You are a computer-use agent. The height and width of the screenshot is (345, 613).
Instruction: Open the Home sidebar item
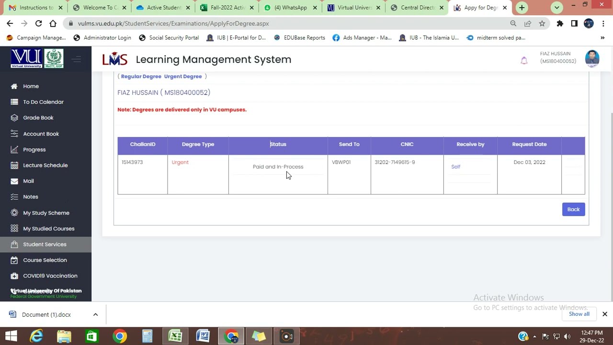pos(31,86)
